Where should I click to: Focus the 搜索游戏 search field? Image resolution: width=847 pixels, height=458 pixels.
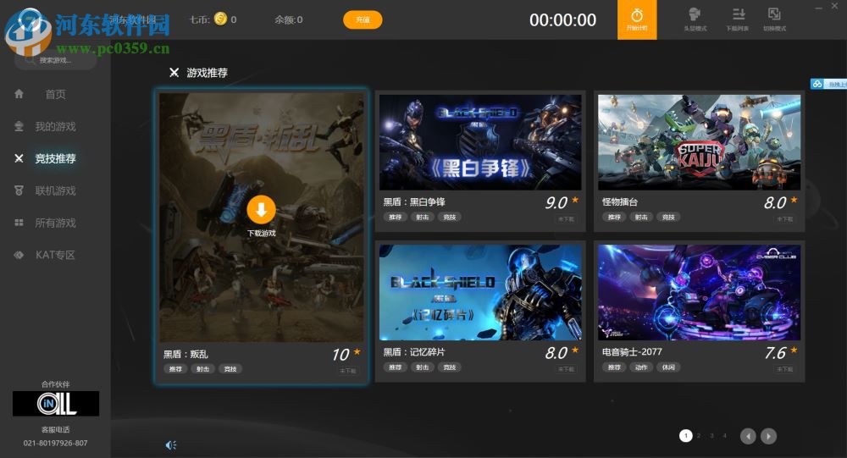56,60
